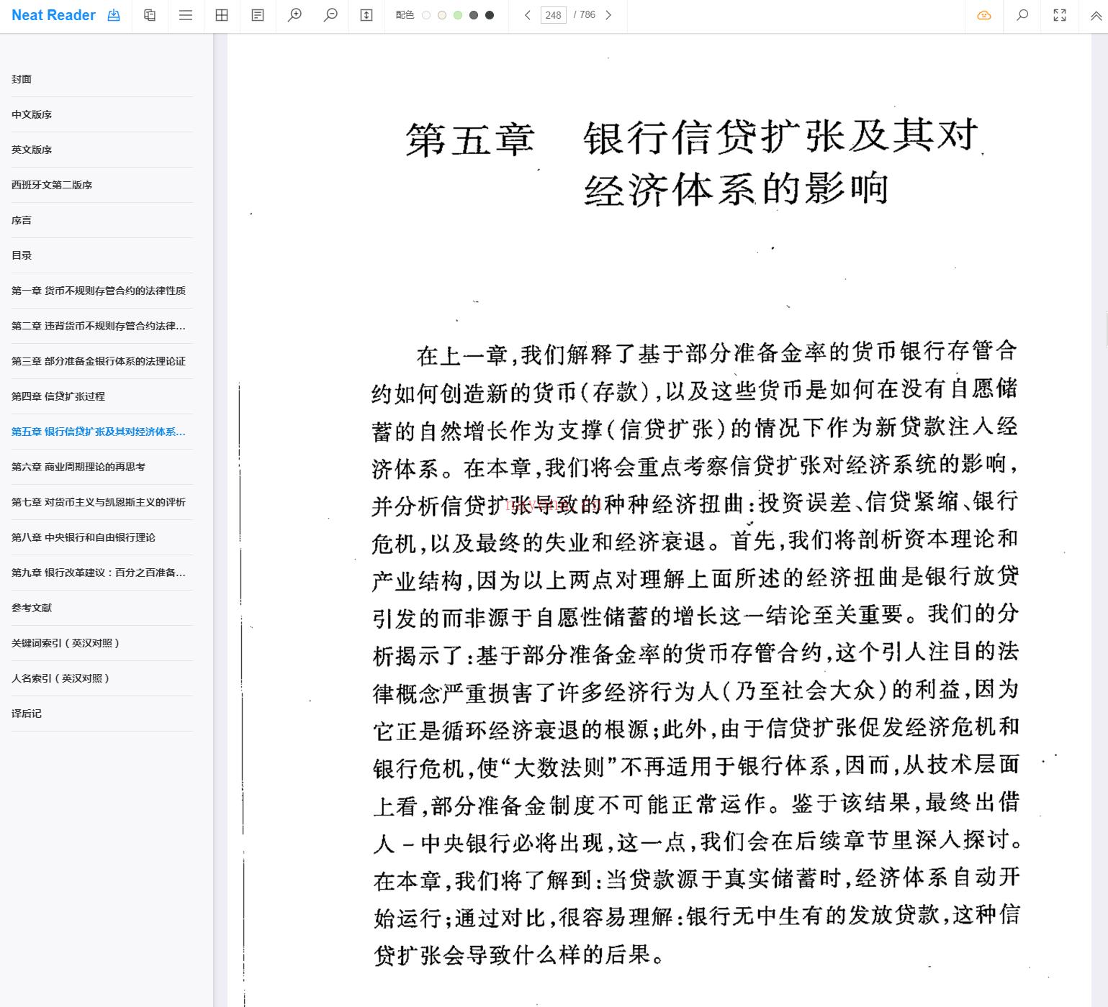Open the library copy-pages icon

150,15
